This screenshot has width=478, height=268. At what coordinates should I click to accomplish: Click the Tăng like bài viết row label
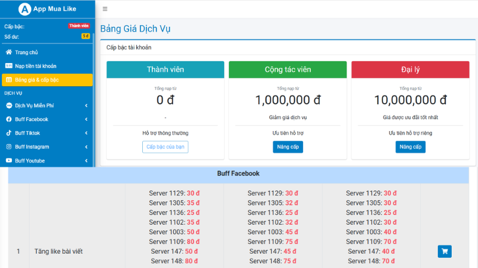click(x=59, y=251)
